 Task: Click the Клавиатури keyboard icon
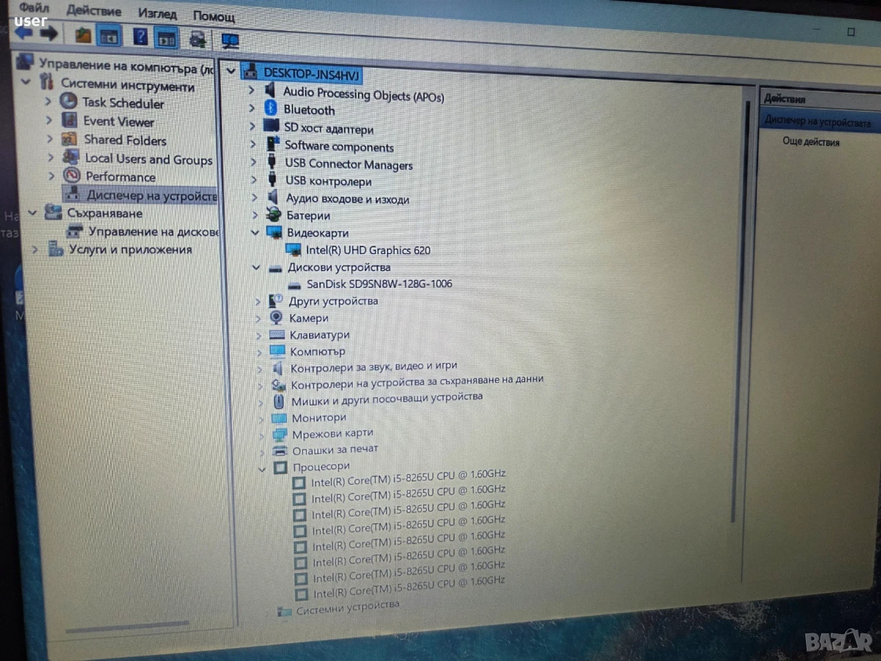tap(277, 335)
